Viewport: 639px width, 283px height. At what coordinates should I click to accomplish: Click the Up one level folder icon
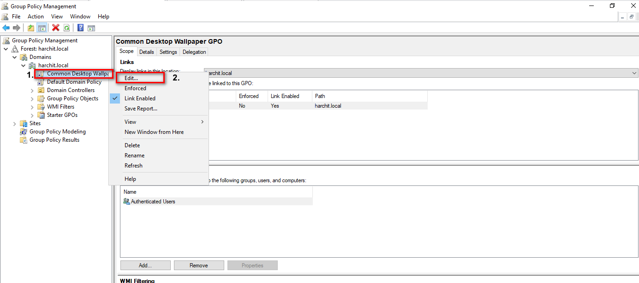31,28
